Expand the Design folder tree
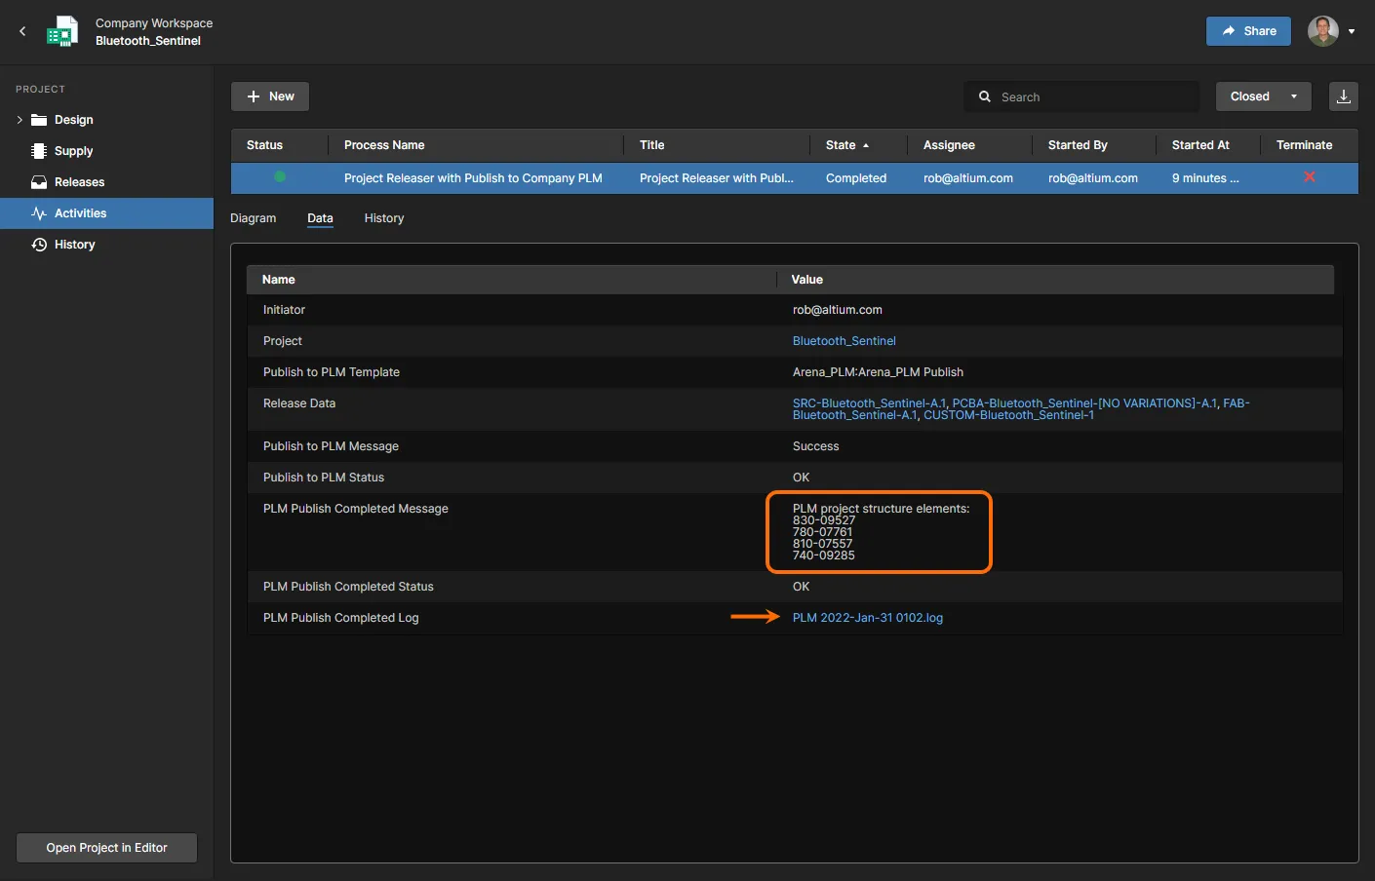The height and width of the screenshot is (881, 1375). pos(20,120)
